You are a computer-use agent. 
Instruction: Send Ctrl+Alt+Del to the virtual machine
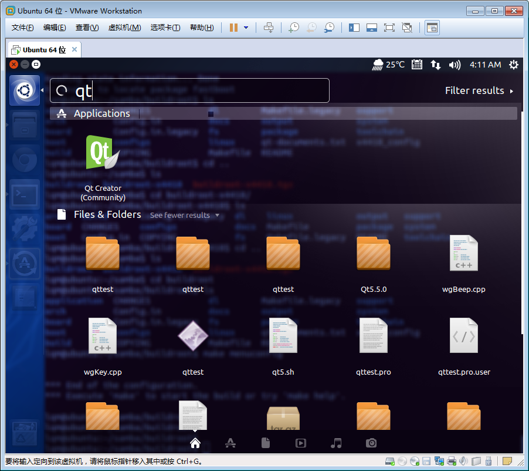[x=269, y=28]
